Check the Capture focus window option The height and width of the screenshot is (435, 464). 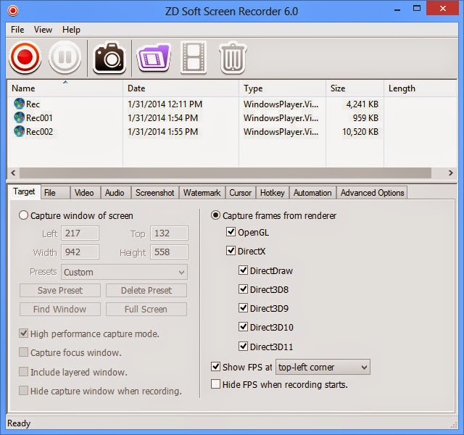tap(23, 352)
